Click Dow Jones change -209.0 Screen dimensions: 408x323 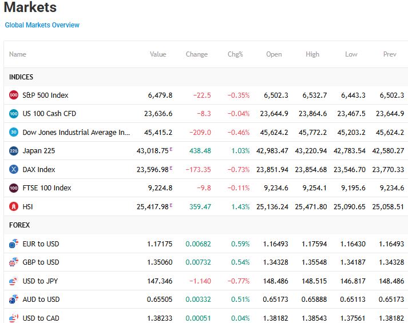200,133
